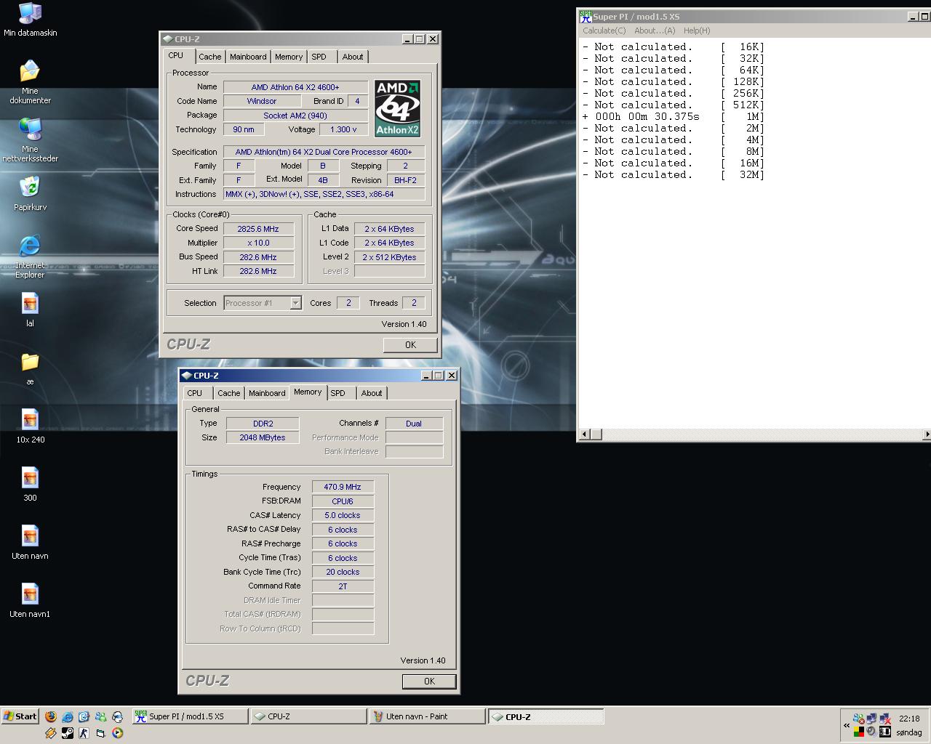This screenshot has width=931, height=744.
Task: Launch Firefox from quick launch bar
Action: coord(50,716)
